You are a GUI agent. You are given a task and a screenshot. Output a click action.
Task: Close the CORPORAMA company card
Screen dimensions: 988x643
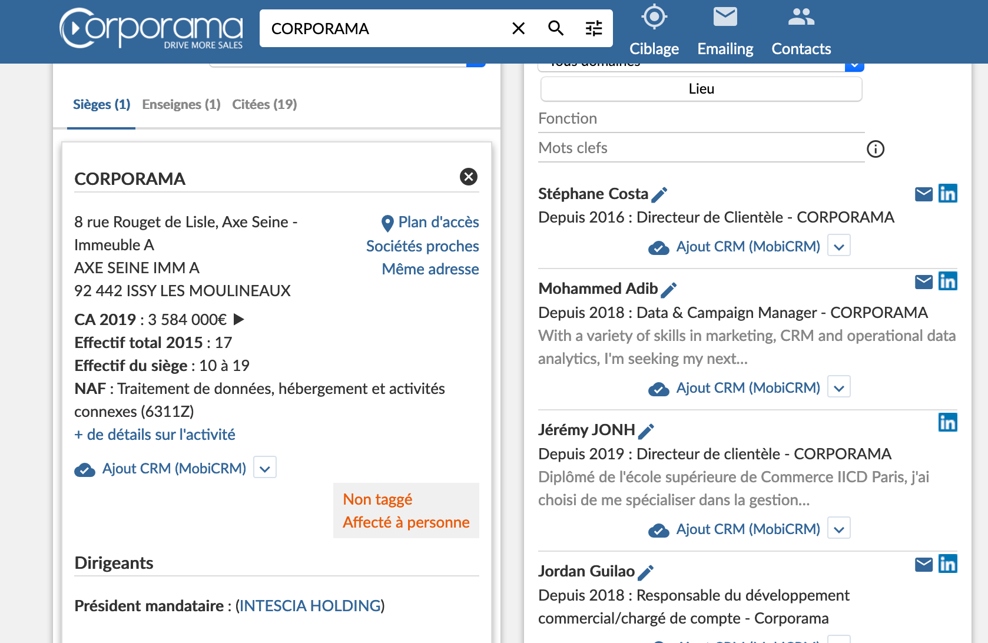click(x=468, y=177)
